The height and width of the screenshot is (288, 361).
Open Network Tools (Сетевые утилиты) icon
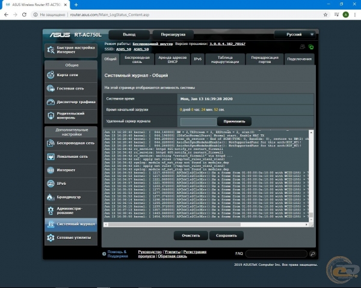[51, 238]
